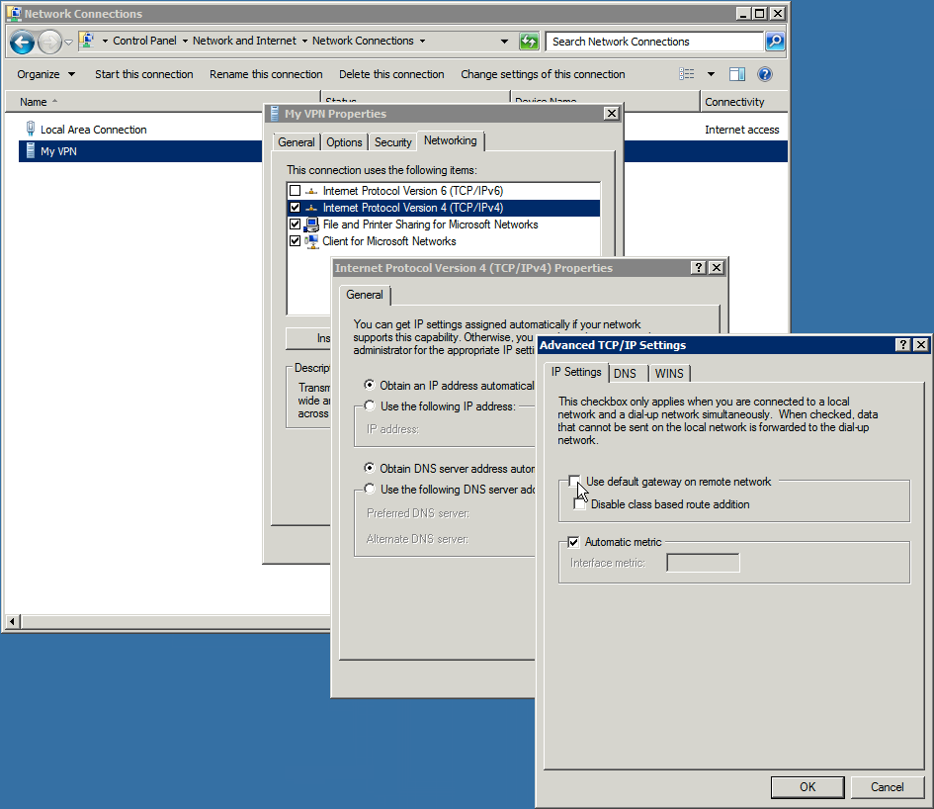The width and height of the screenshot is (934, 809).
Task: Open the Organize dropdown menu
Action: [x=45, y=74]
